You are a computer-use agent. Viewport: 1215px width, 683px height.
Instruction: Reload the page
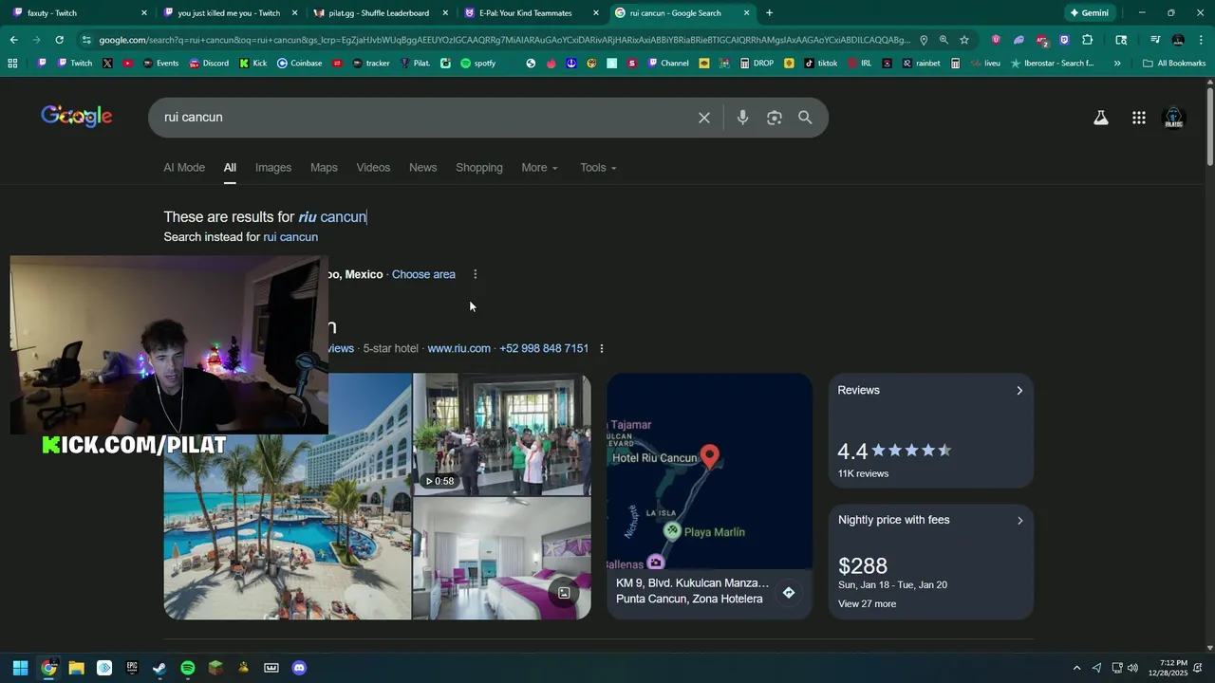tap(59, 40)
